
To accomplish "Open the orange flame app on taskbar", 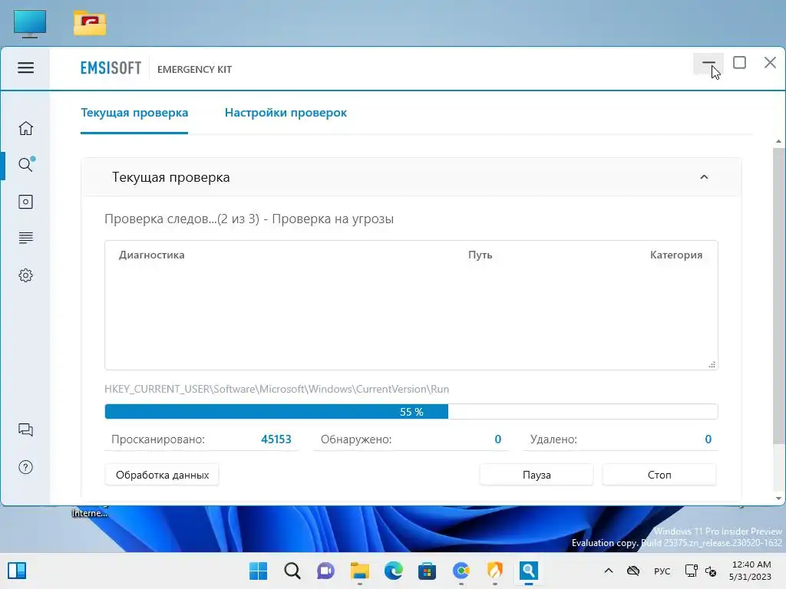I will 495,571.
